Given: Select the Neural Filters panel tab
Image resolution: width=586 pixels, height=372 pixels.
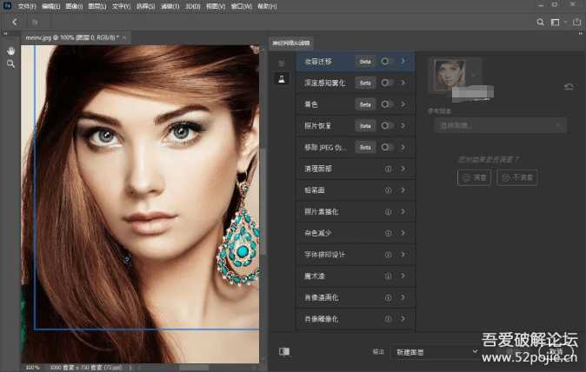Looking at the screenshot, I should coord(291,43).
